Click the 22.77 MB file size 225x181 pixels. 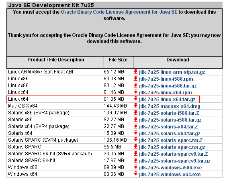click(x=114, y=126)
